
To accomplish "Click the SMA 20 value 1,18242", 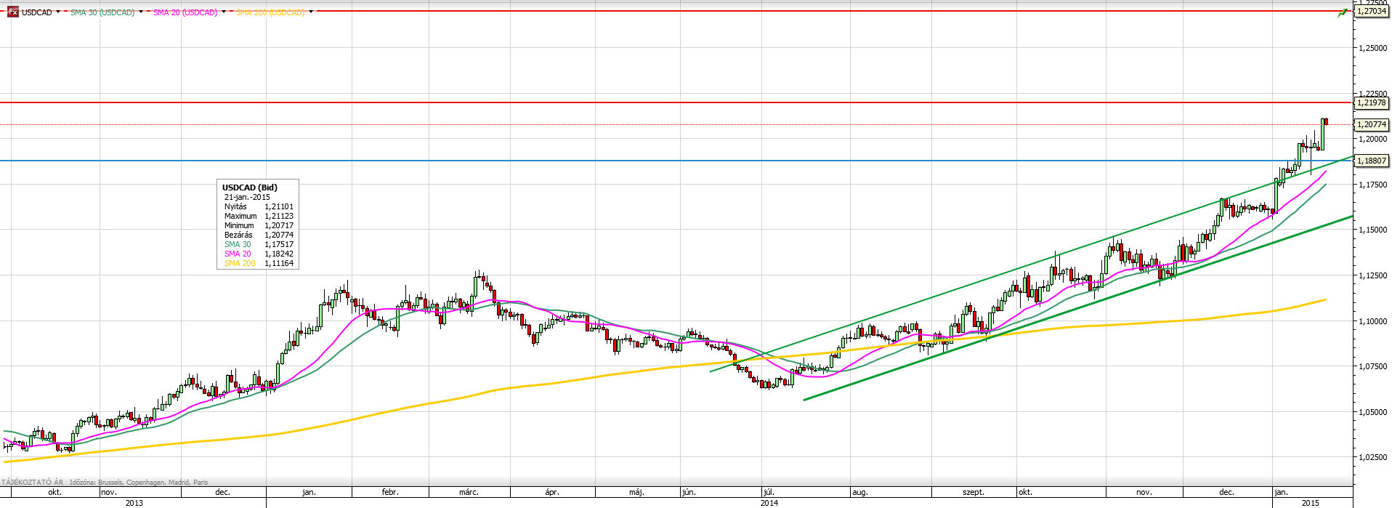I will pos(279,254).
